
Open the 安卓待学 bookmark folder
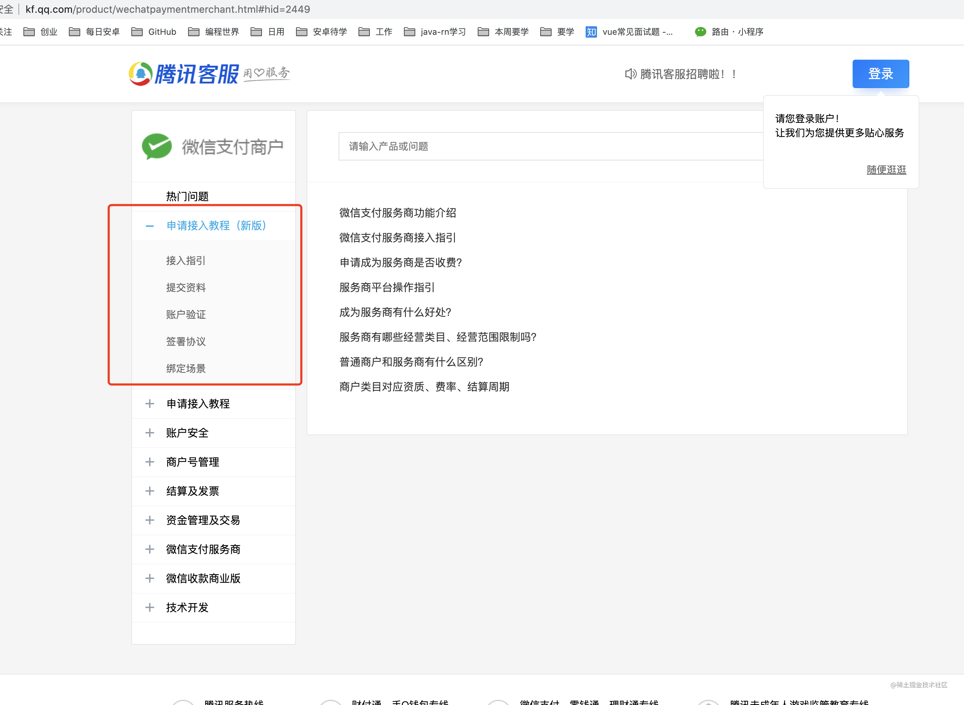point(321,32)
